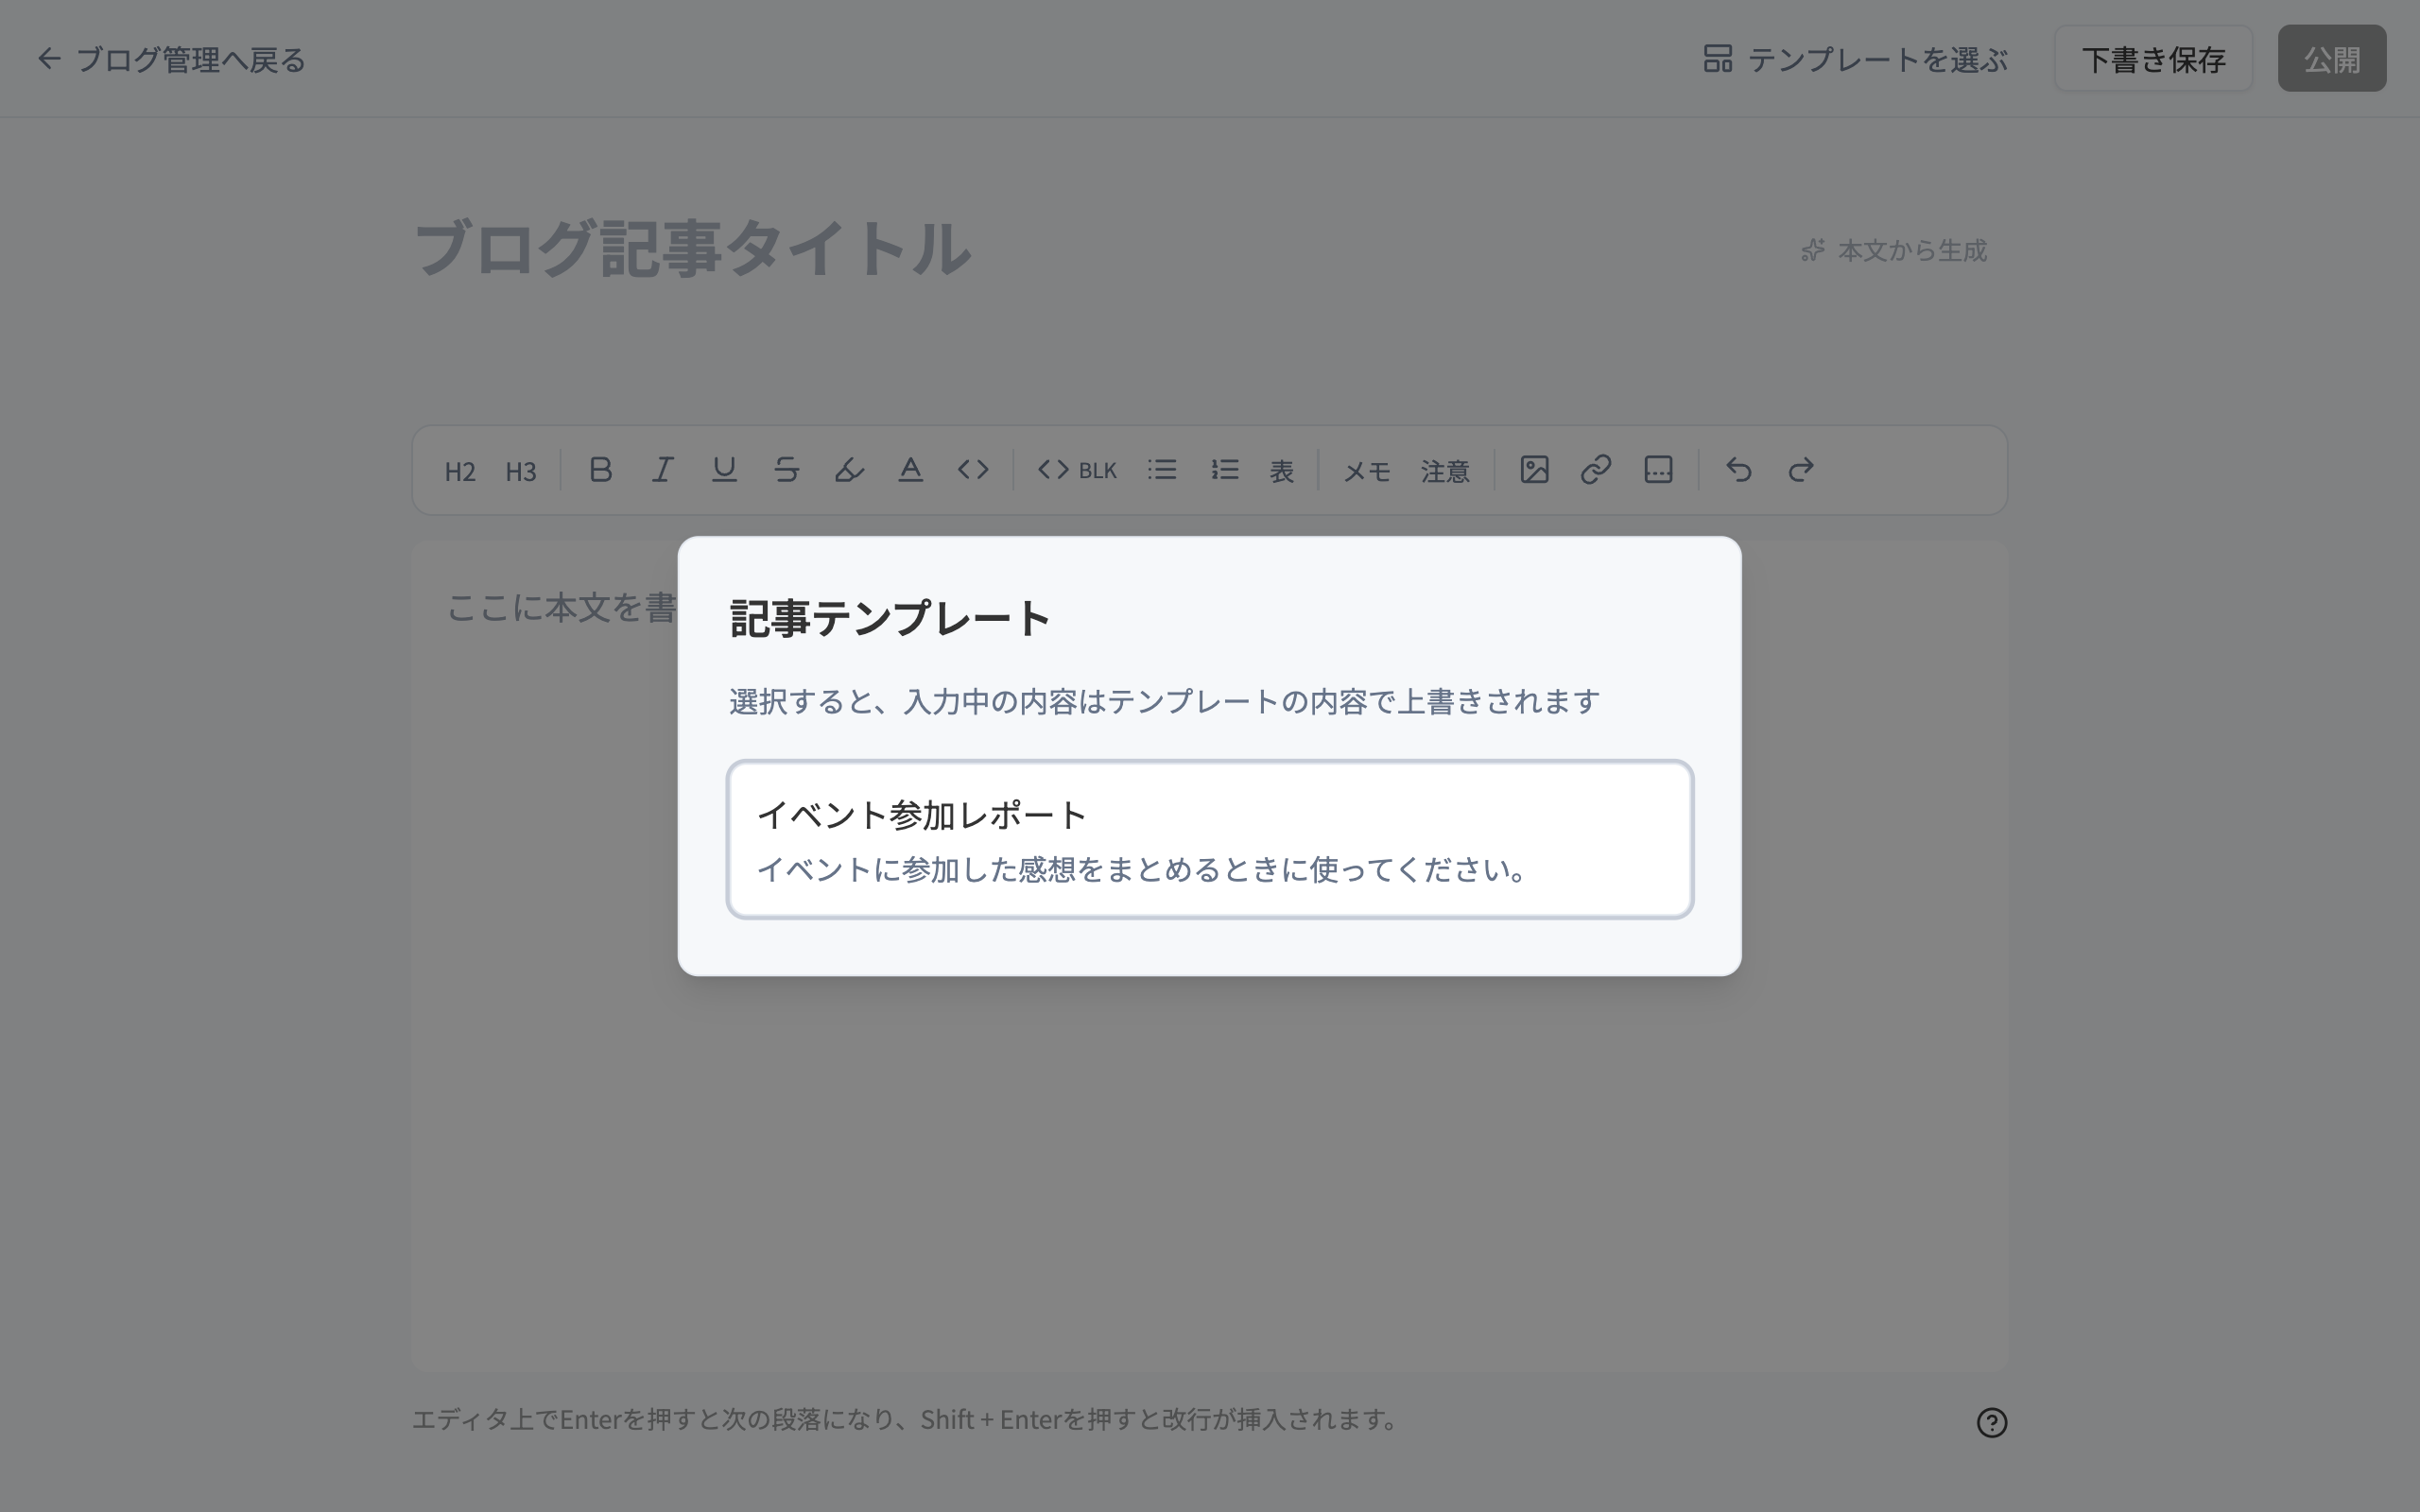Insert a メモ note block
The height and width of the screenshot is (1512, 2420).
tap(1367, 471)
